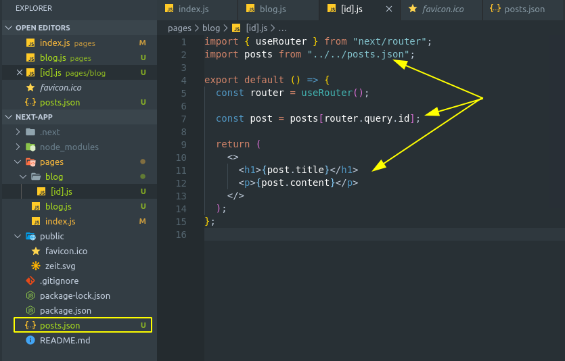Screen dimensions: 565x361
Task: Click the blog breadcrumb segment
Action: tap(211, 28)
